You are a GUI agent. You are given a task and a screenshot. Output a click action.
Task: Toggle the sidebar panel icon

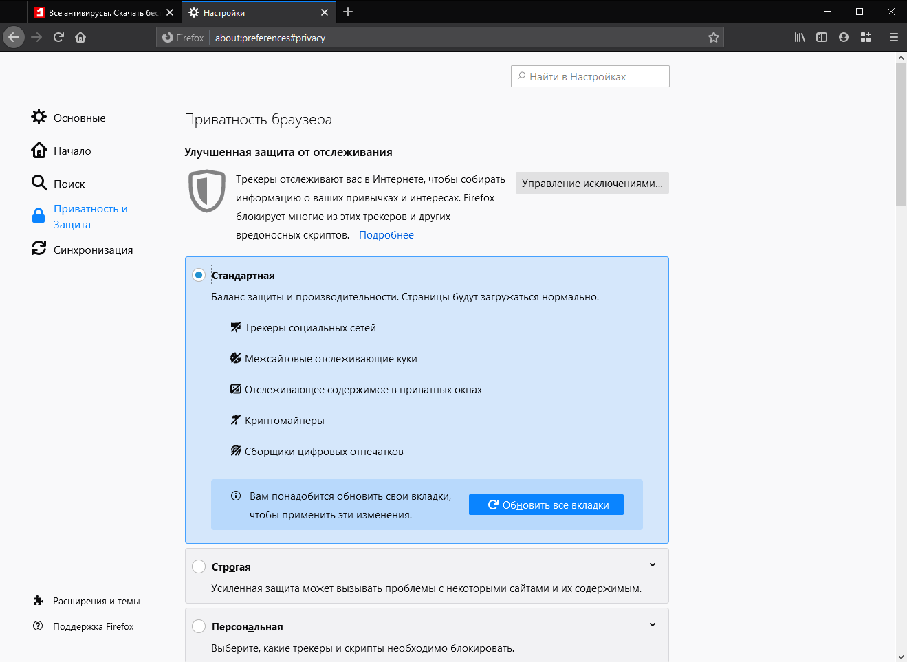[x=821, y=37]
